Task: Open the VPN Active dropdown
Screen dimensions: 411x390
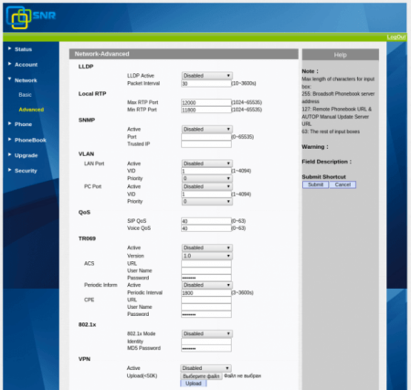Action: point(205,368)
